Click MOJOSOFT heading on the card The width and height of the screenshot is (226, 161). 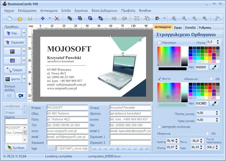(69, 49)
